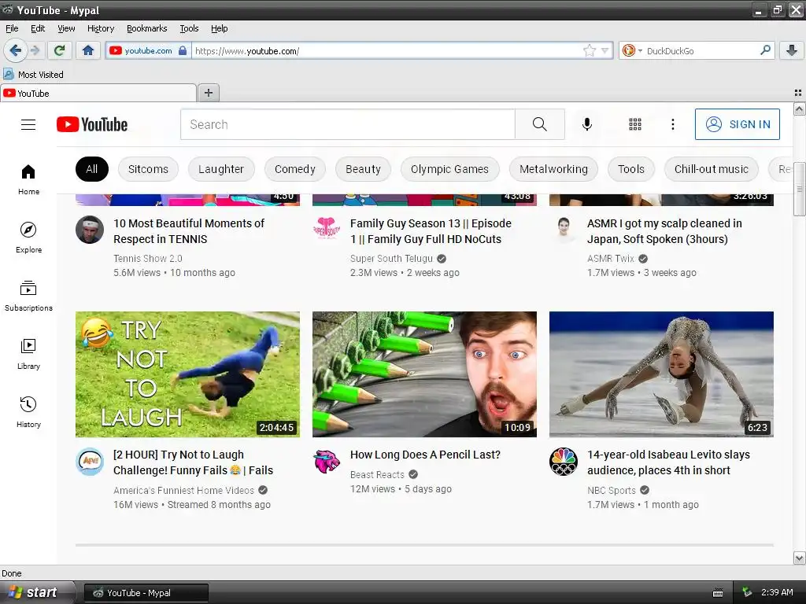Image resolution: width=806 pixels, height=604 pixels.
Task: Select the All filter chip
Action: [x=92, y=169]
